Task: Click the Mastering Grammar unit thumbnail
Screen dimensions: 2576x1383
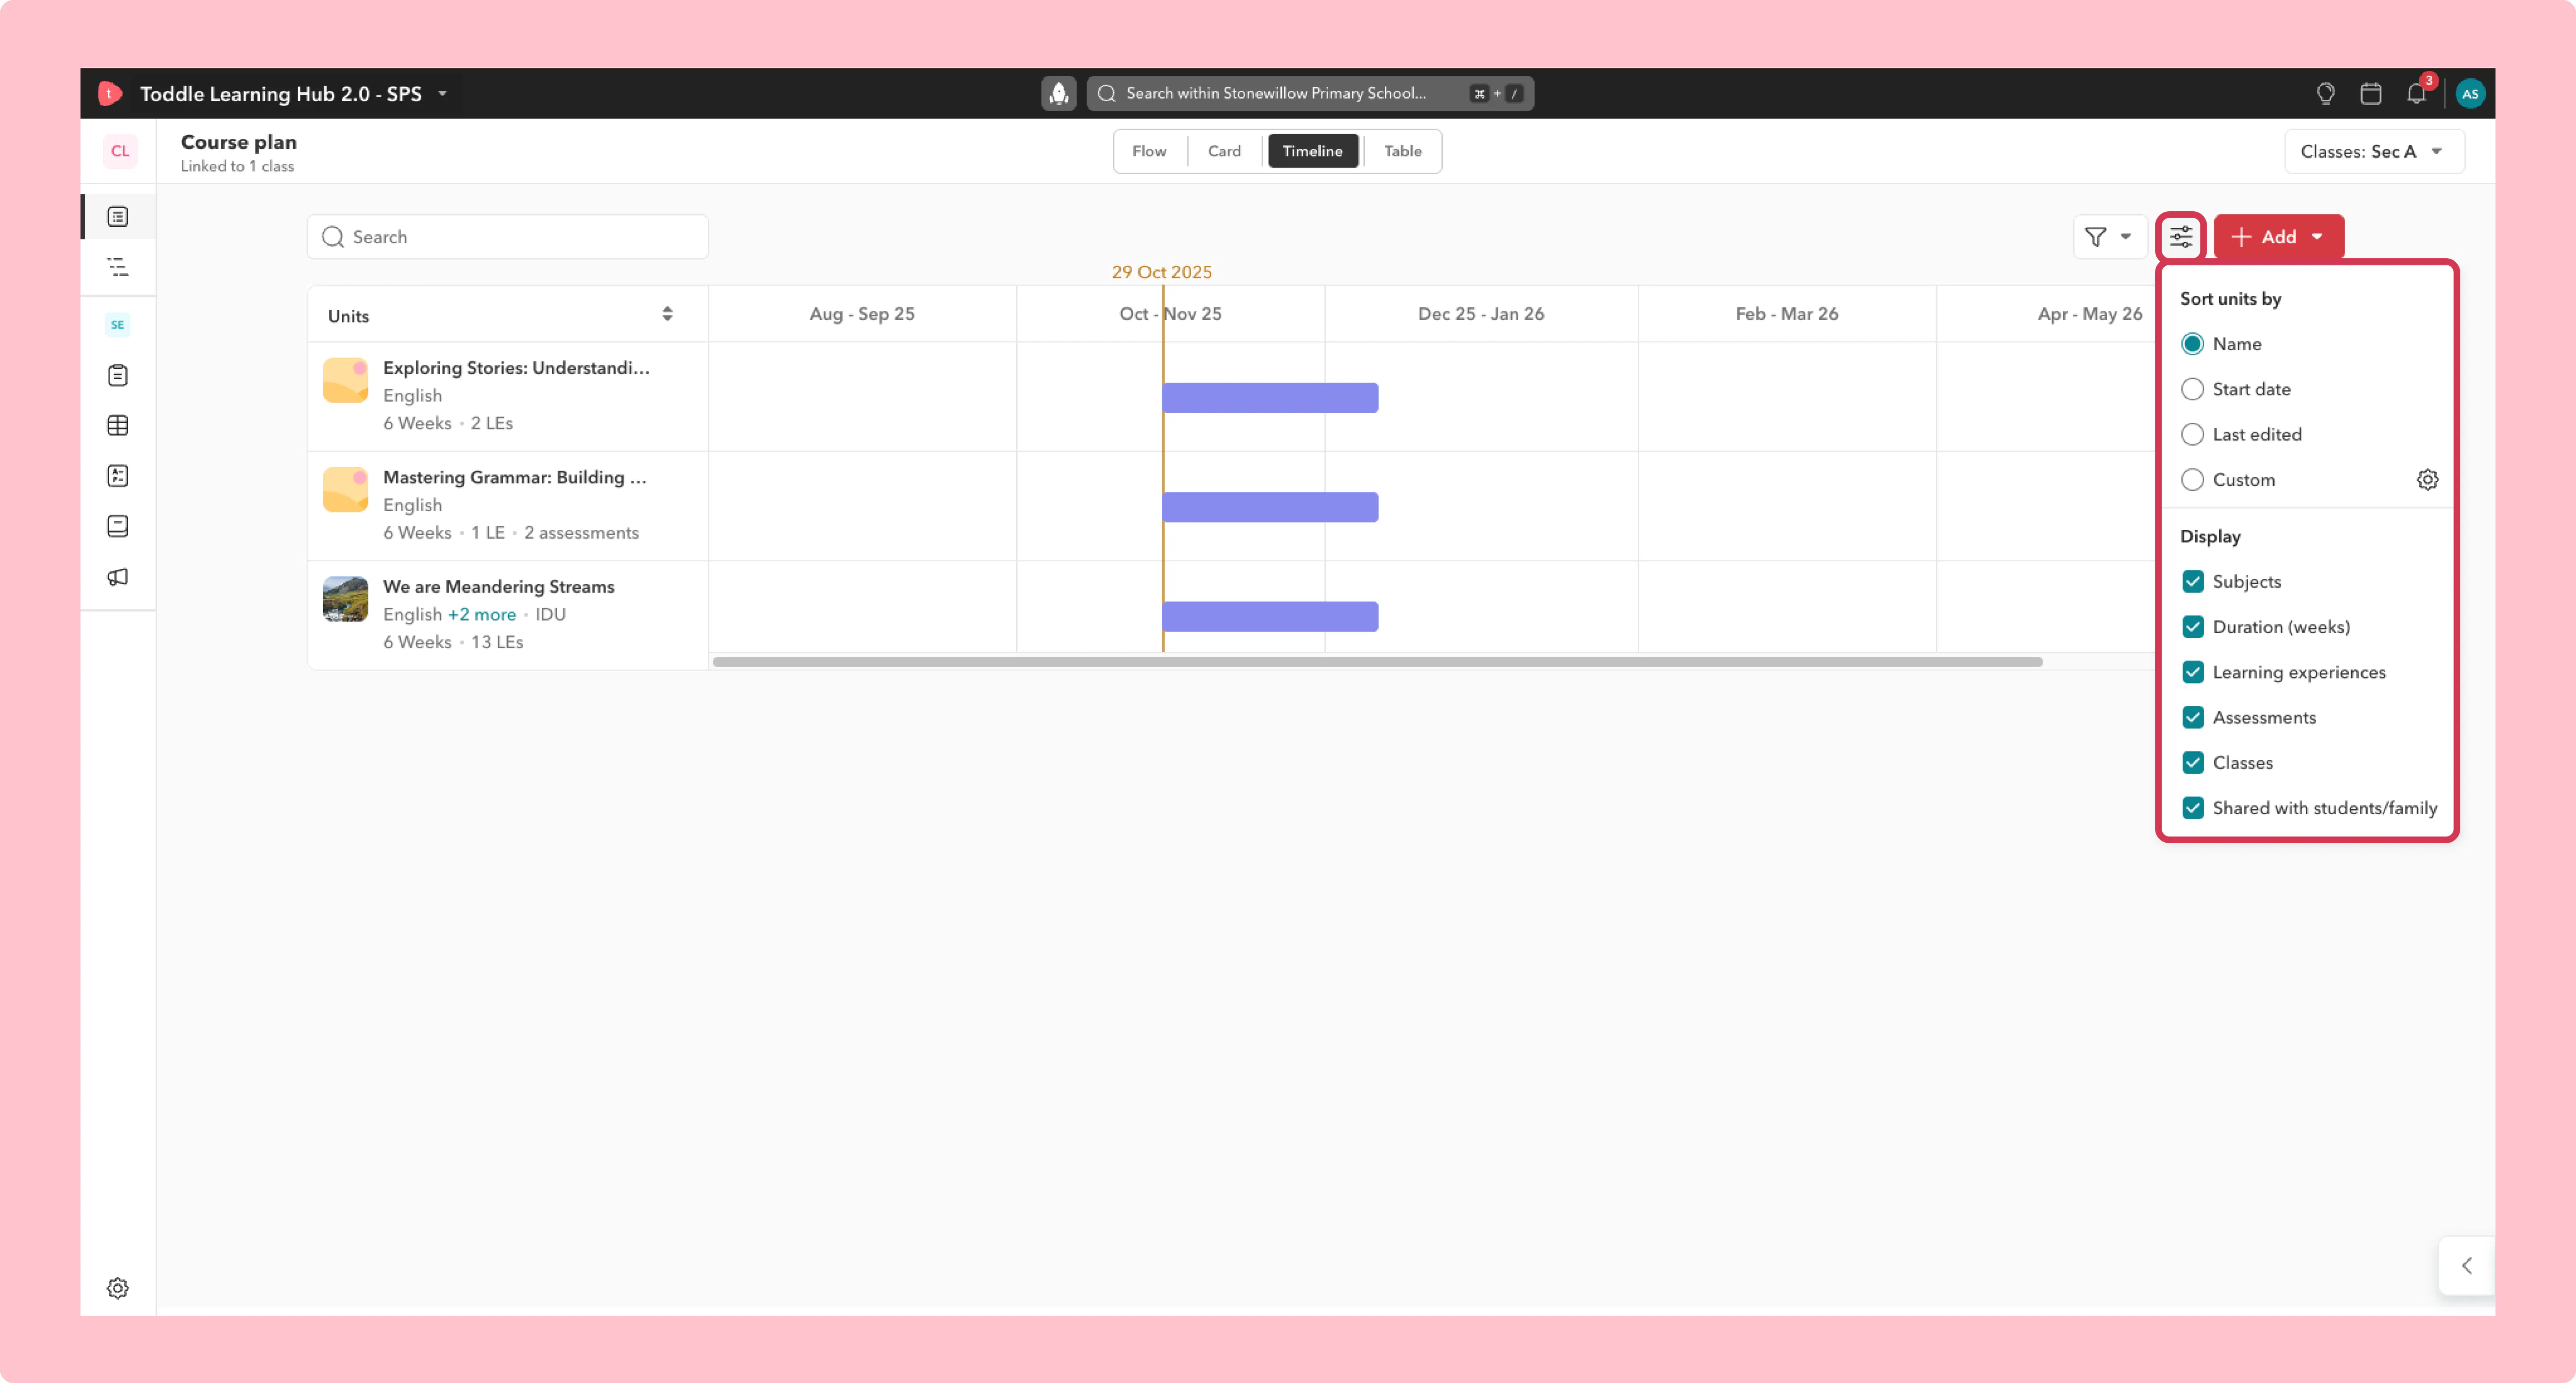Action: [345, 489]
